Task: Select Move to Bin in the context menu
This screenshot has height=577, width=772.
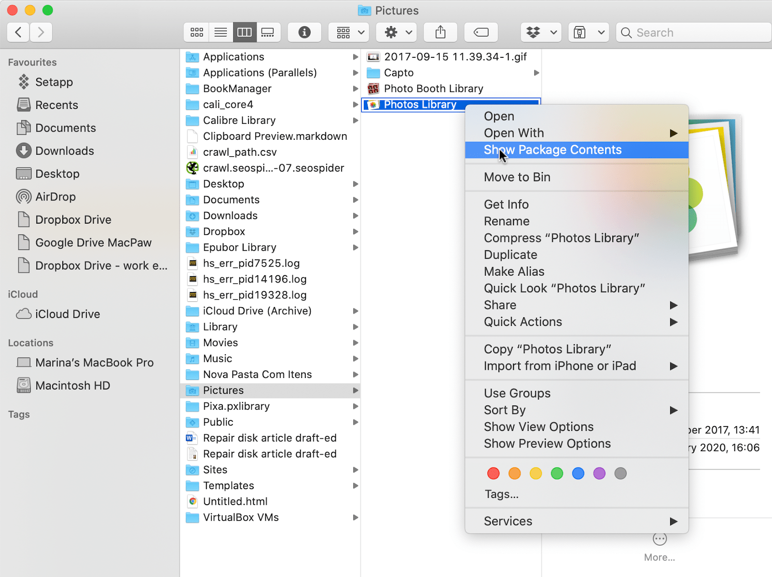Action: coord(517,177)
